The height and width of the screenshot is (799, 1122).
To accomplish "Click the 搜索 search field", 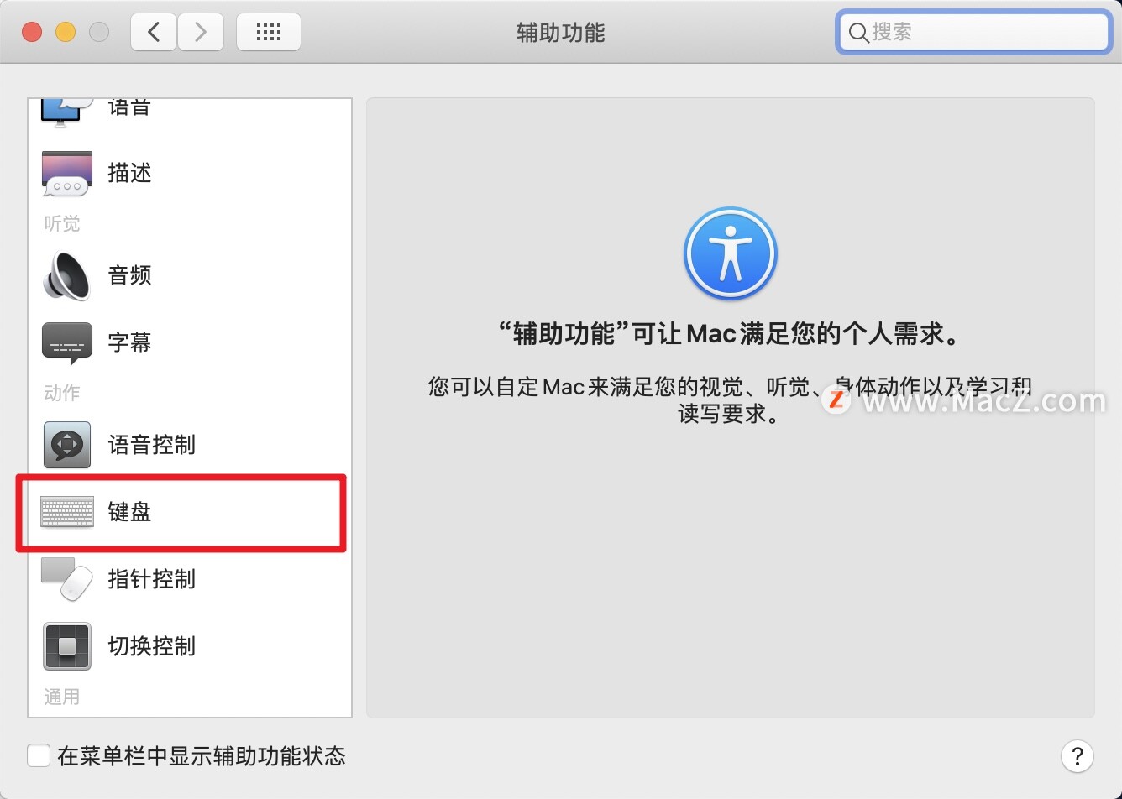I will click(974, 32).
